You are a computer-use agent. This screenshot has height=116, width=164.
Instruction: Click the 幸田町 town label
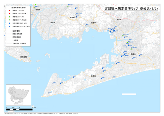click(x=72, y=18)
